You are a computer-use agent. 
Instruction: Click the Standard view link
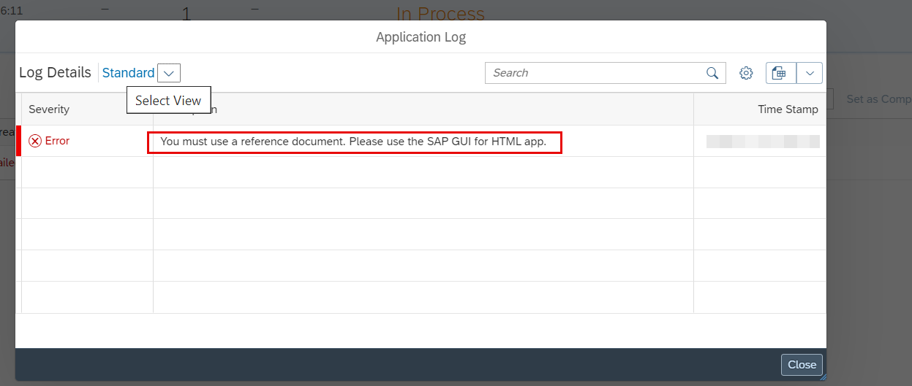[129, 73]
